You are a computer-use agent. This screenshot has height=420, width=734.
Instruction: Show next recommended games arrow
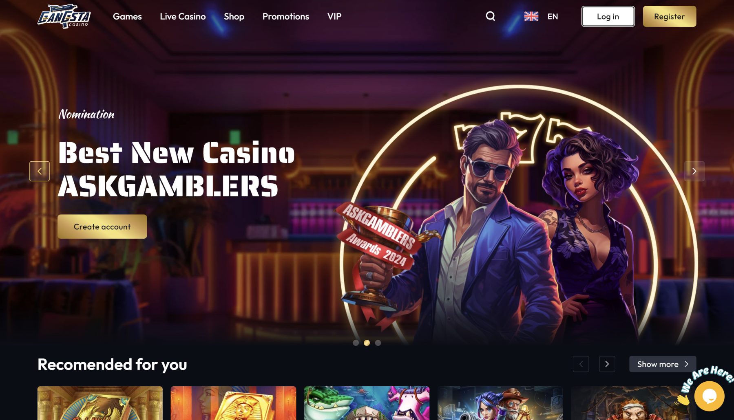tap(607, 364)
